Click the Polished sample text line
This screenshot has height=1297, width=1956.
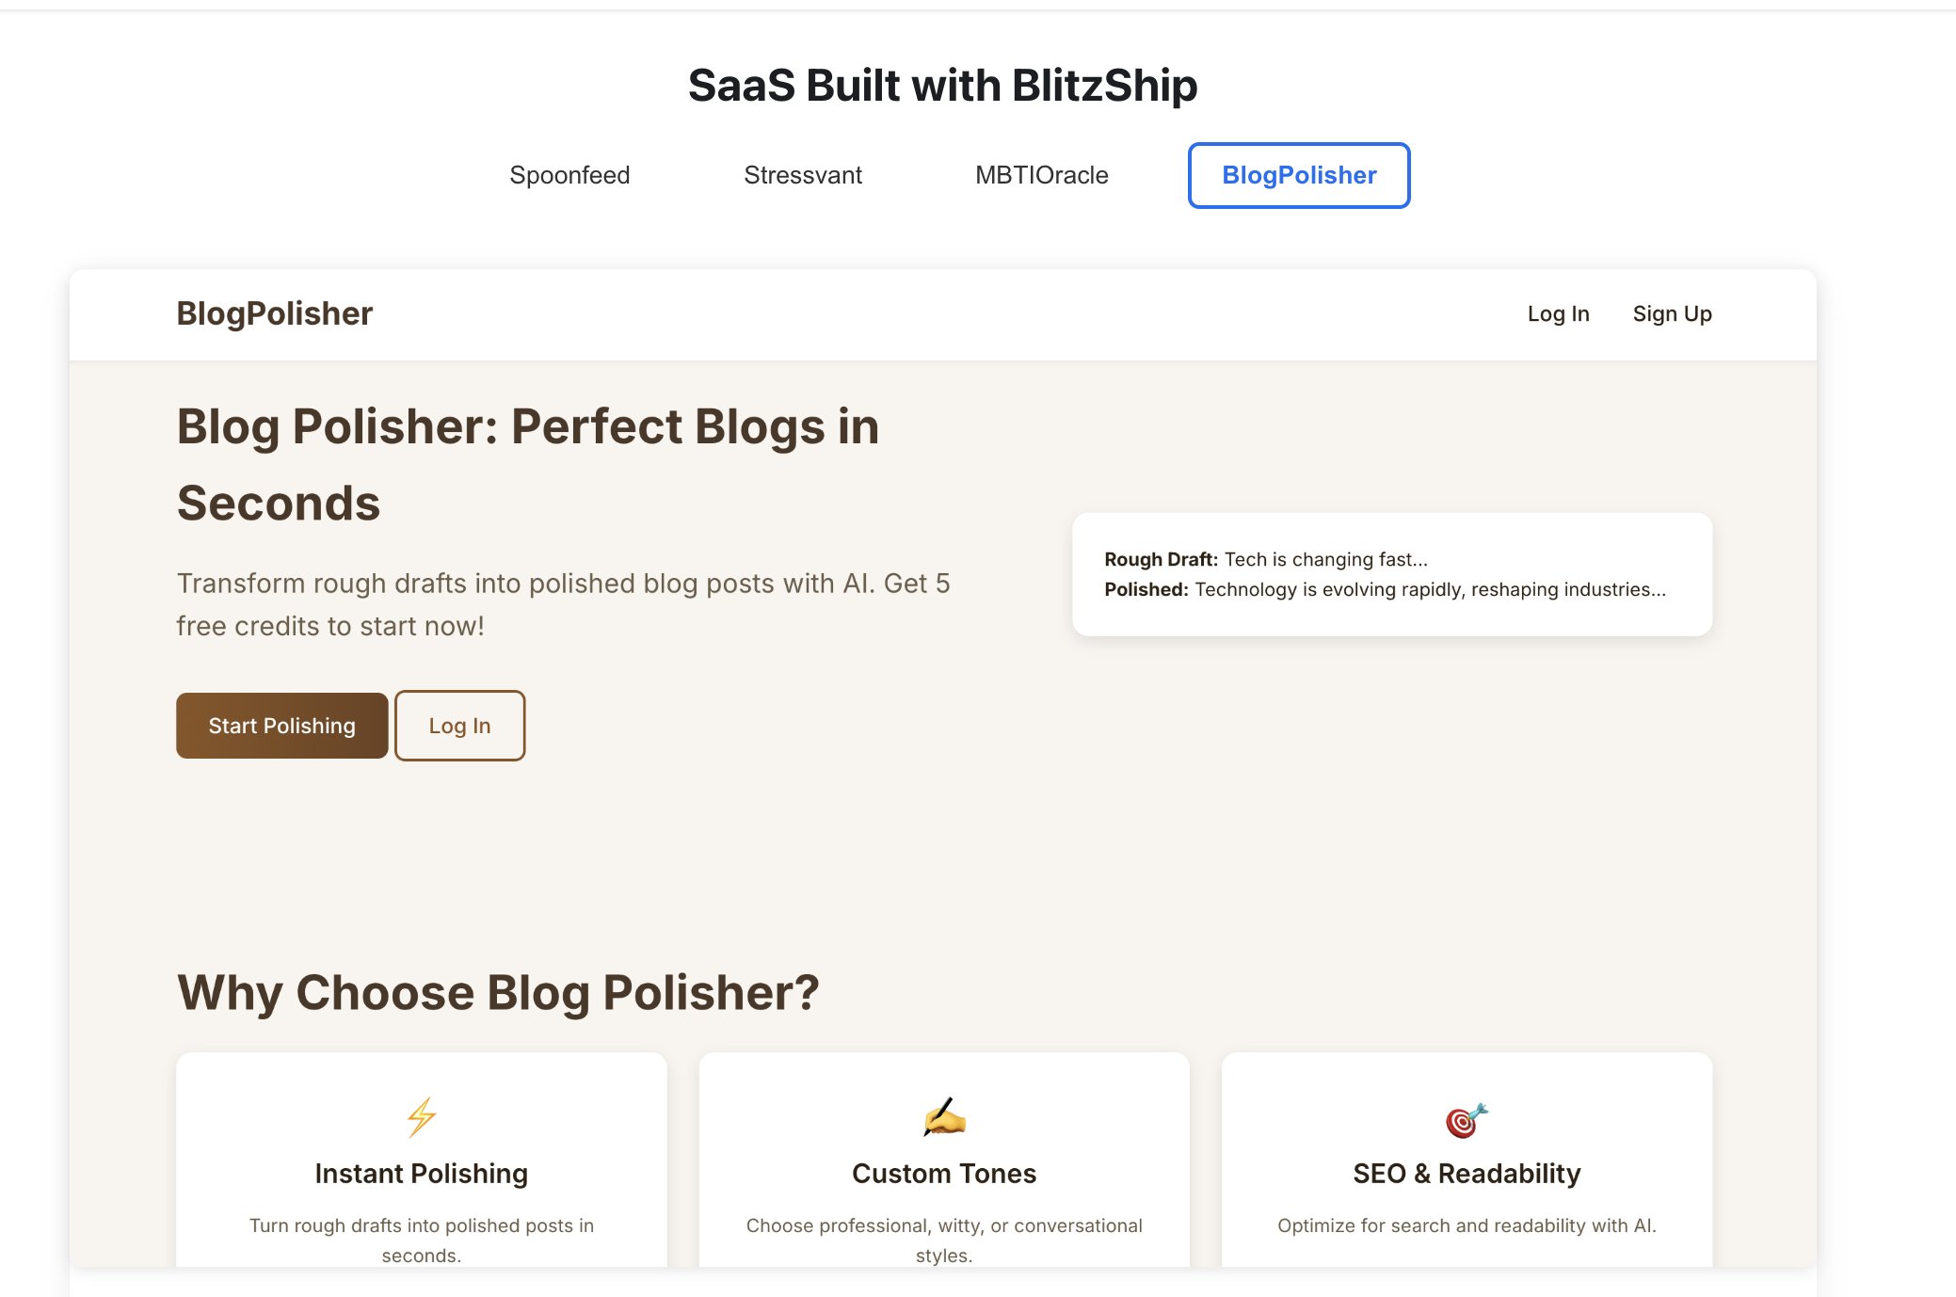coord(1385,590)
